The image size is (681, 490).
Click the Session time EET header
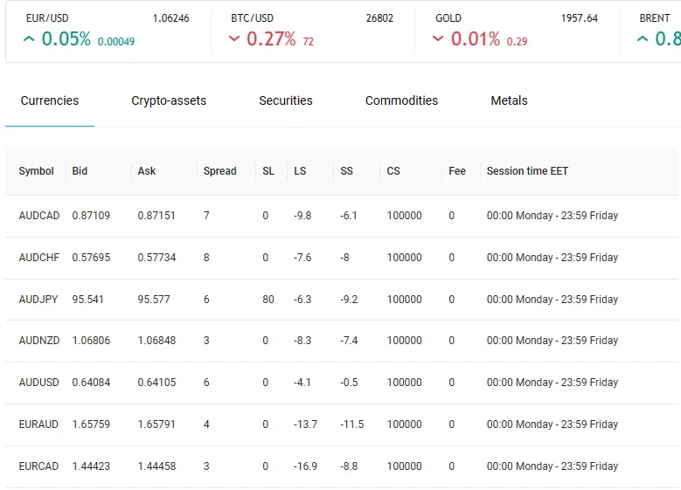(x=527, y=171)
